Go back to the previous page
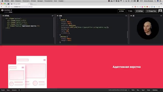 pyautogui.click(x=2, y=7)
